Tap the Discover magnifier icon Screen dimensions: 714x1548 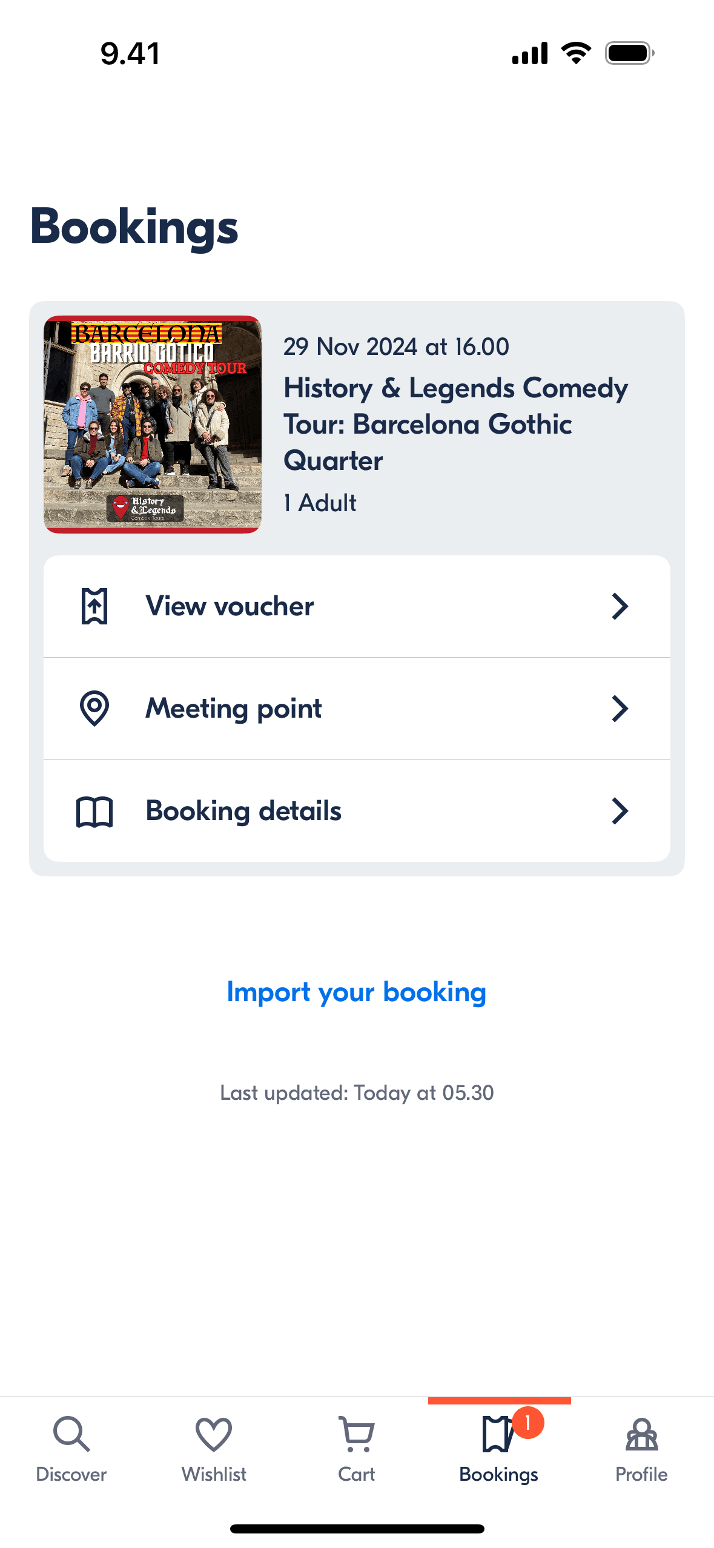(x=71, y=1434)
